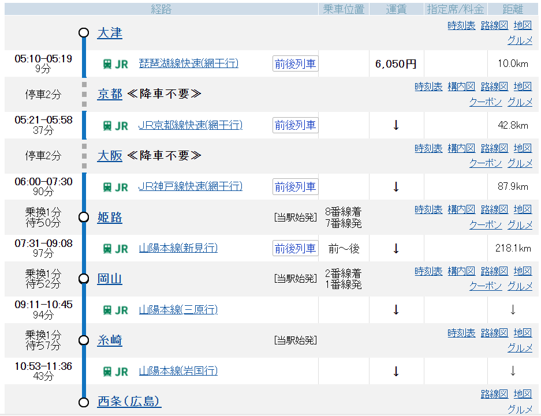This screenshot has width=541, height=416.
Task: Click the JR icon next to JR神戸線快速
Action: click(115, 187)
